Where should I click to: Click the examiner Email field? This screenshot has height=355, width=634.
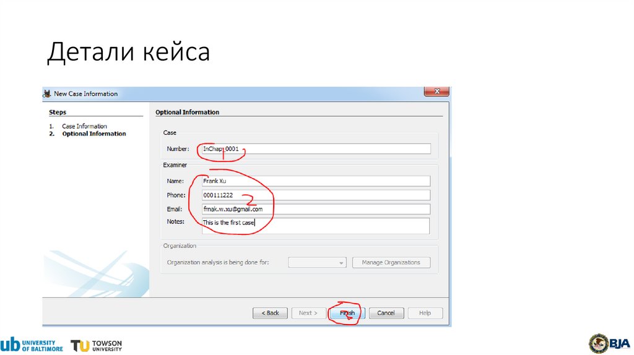click(316, 209)
